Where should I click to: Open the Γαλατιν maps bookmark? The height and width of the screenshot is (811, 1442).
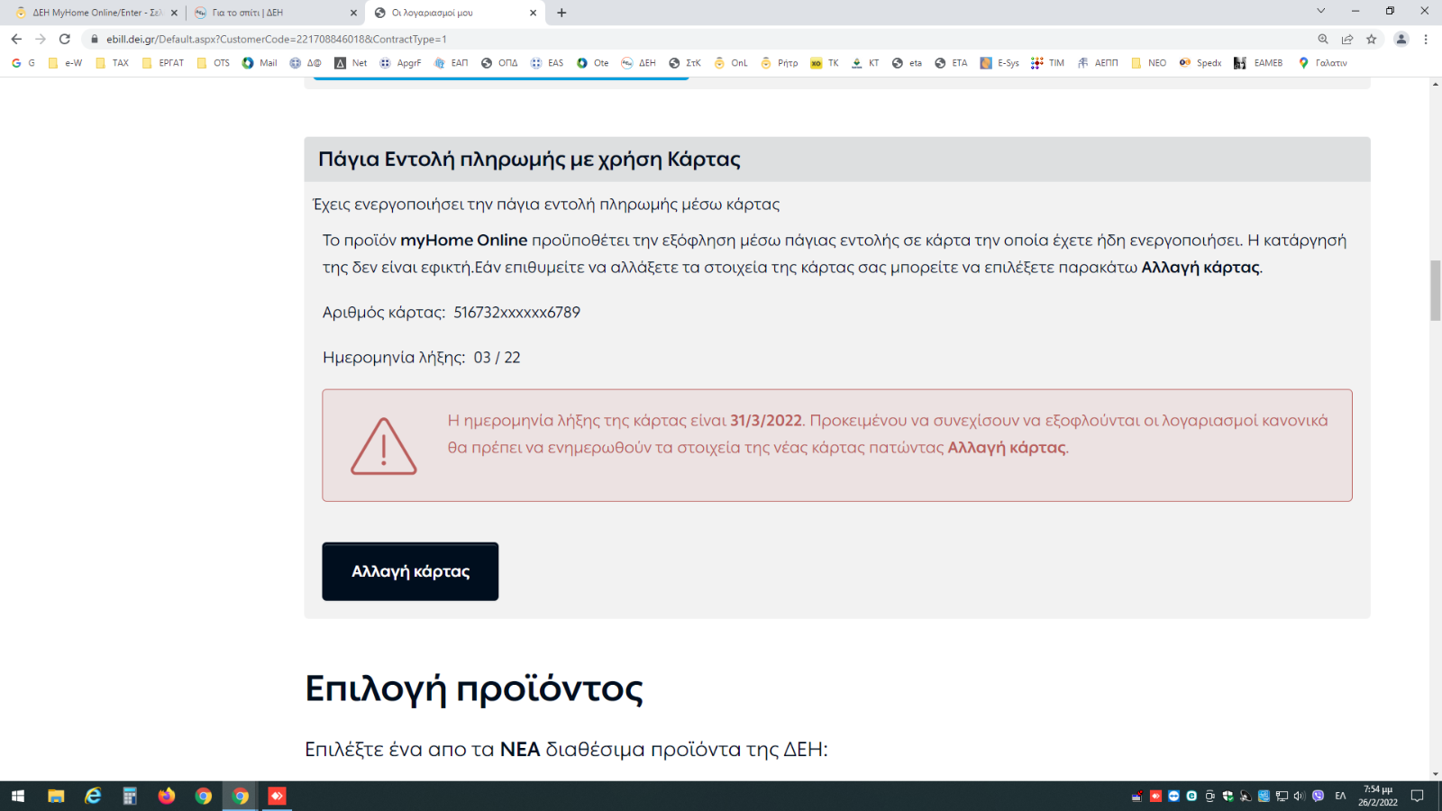pyautogui.click(x=1322, y=63)
